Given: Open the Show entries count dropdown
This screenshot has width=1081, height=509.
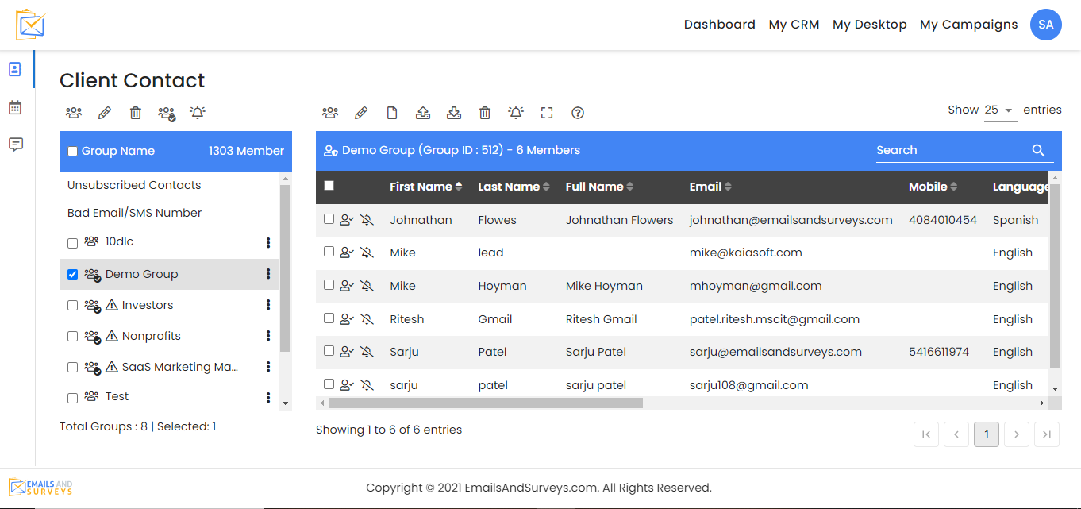Looking at the screenshot, I should click(999, 110).
